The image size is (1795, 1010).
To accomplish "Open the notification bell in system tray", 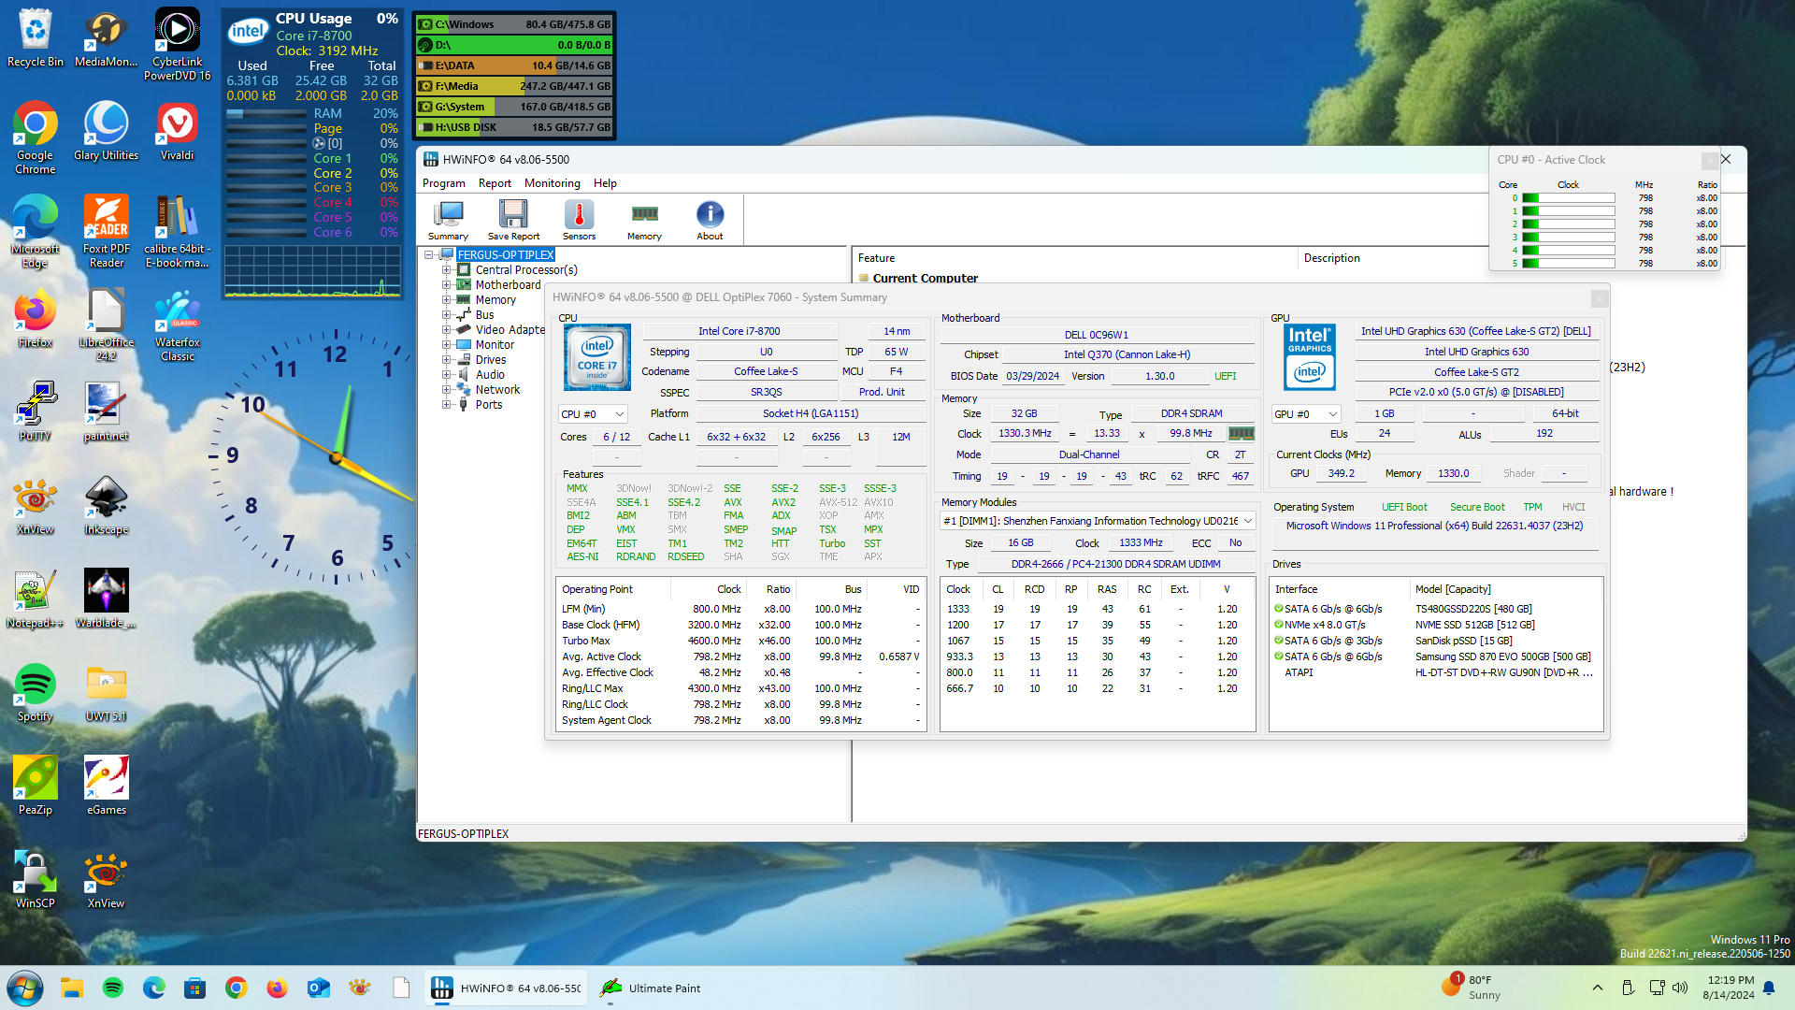I will (x=1769, y=988).
